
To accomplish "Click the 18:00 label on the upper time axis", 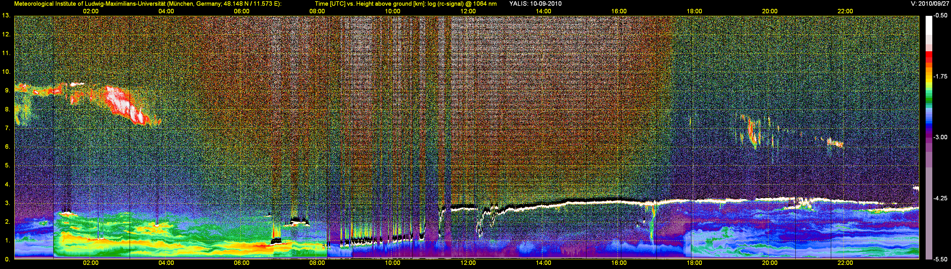I will (x=695, y=11).
